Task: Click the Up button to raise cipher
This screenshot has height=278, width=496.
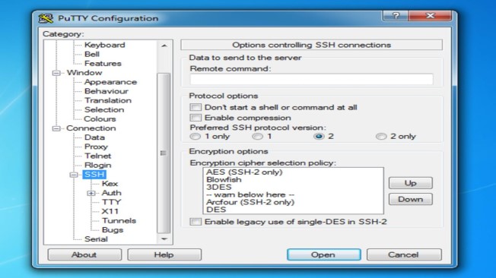Action: pos(410,183)
